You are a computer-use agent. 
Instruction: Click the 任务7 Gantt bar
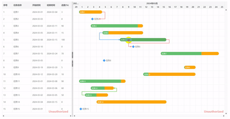190,54
